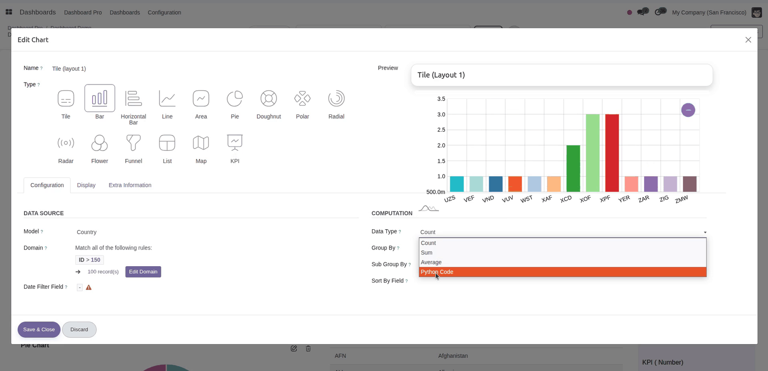
Task: Open the Dashboard Pro menu item
Action: 83,12
